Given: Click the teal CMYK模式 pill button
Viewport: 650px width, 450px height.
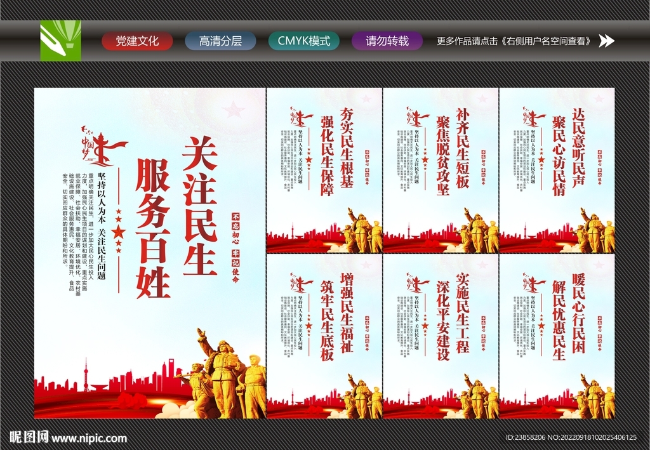Looking at the screenshot, I should (x=304, y=41).
